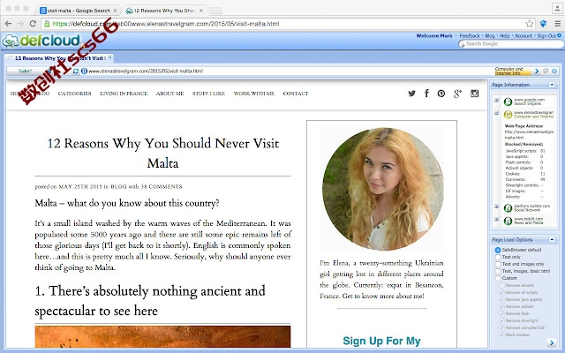Screen dimensions: 565x353
Task: Click the www.reddit.com site status icon
Action: (x=508, y=221)
